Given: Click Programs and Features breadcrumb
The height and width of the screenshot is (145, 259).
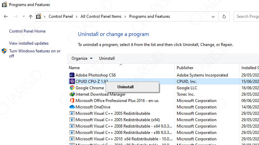Looking at the screenshot, I should [149, 16].
